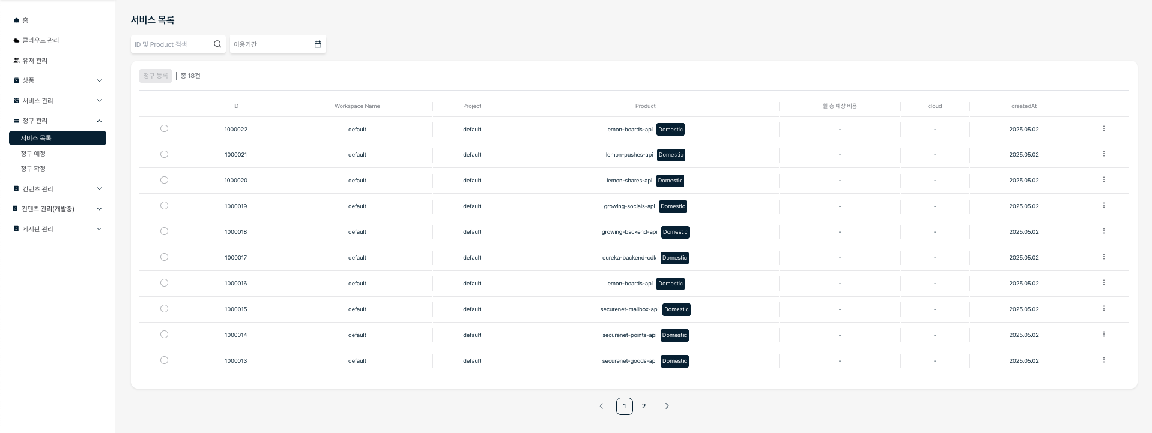This screenshot has height=433, width=1152.
Task: Click growing-backend-api product name
Action: point(629,232)
